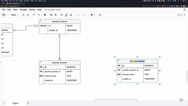Bring selection To Front

(x=51, y=15)
